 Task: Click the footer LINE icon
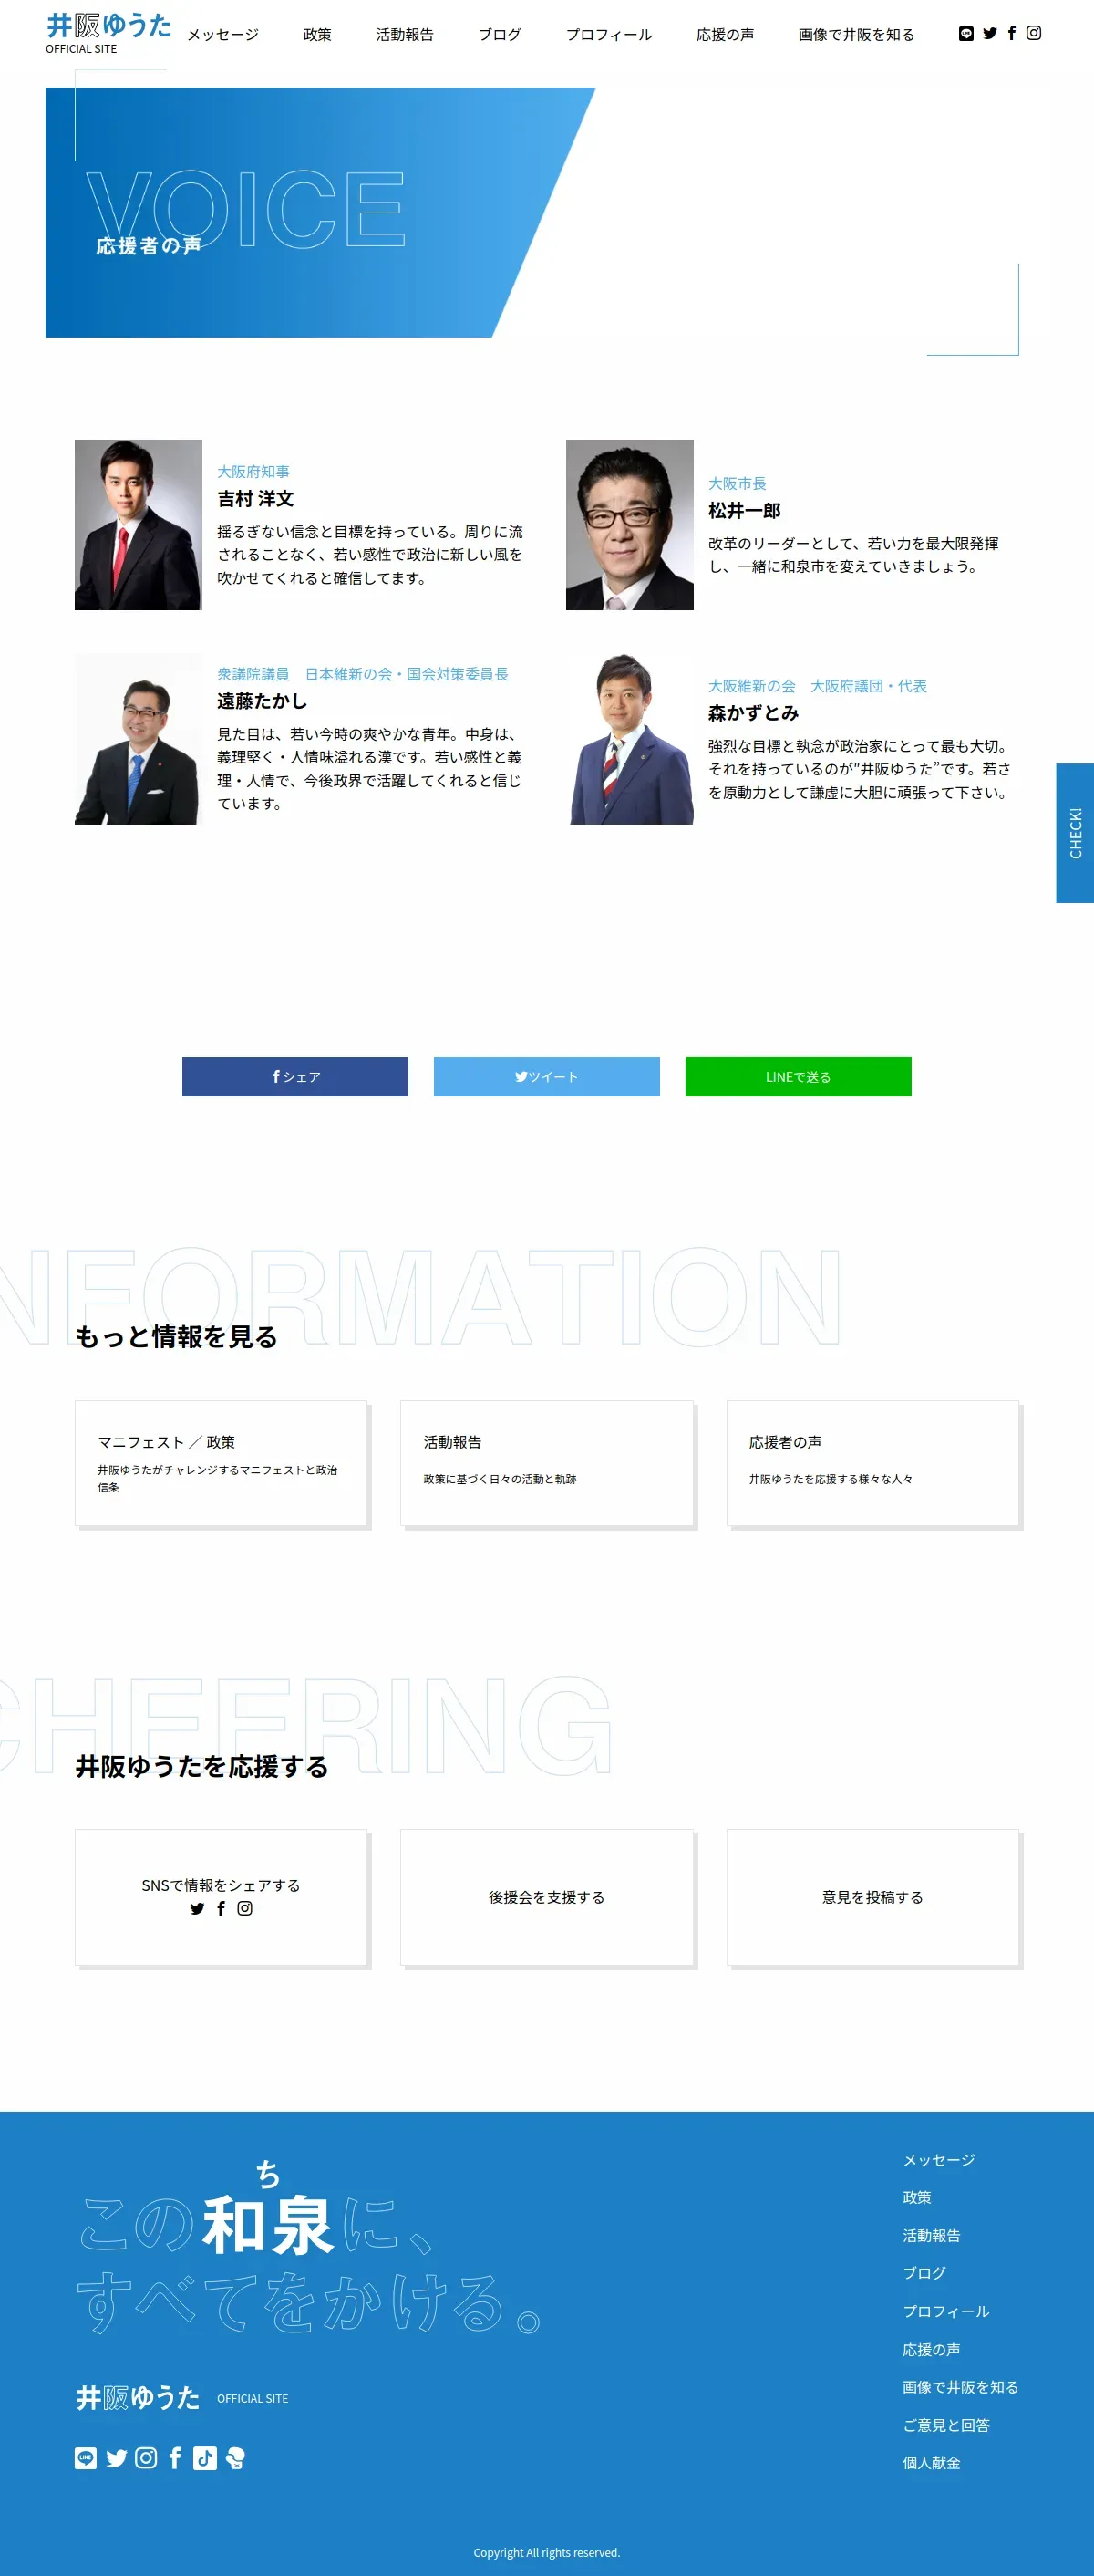coord(86,2458)
